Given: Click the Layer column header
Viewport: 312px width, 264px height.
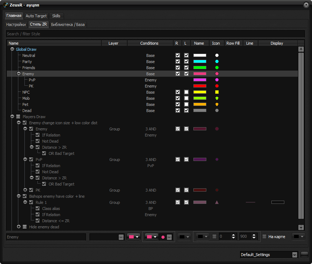Looking at the screenshot, I should (x=114, y=43).
